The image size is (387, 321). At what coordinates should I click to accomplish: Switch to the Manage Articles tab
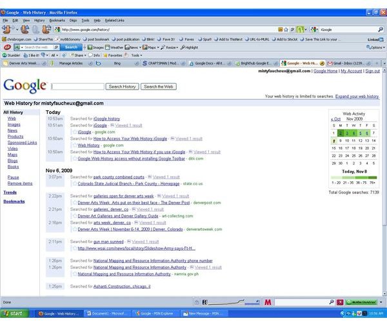point(71,63)
